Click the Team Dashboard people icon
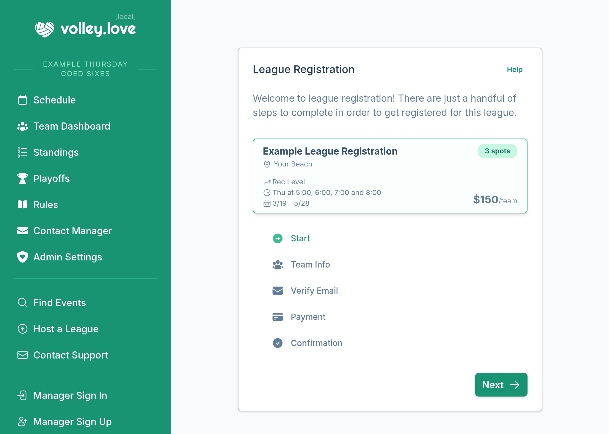 click(x=23, y=126)
